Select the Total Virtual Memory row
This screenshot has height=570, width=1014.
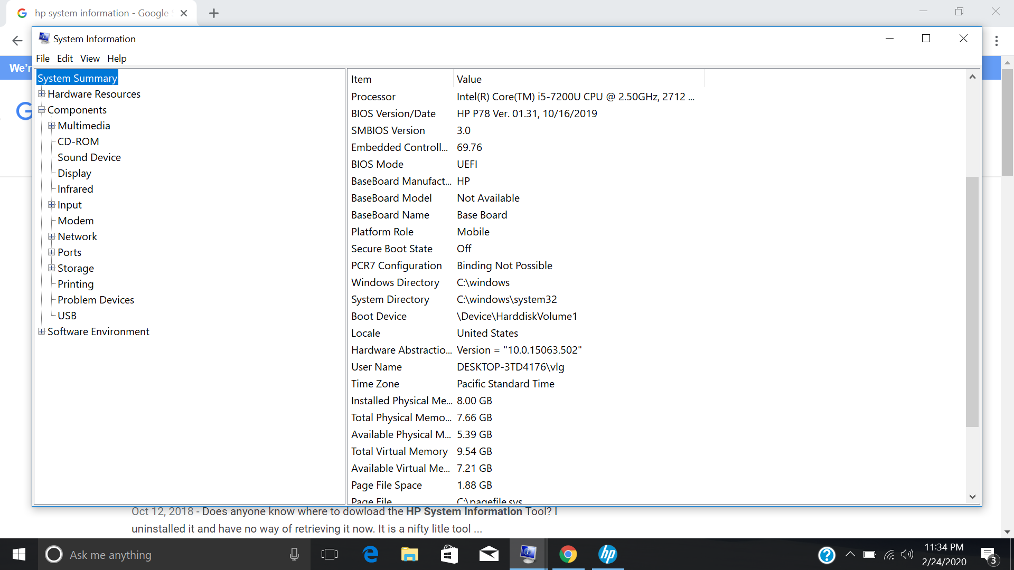(x=525, y=451)
